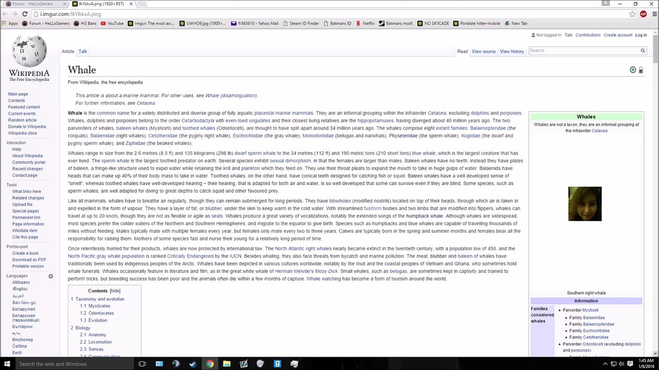Image resolution: width=659 pixels, height=370 pixels.
Task: Open File Explorer from the taskbar
Action: [227, 364]
